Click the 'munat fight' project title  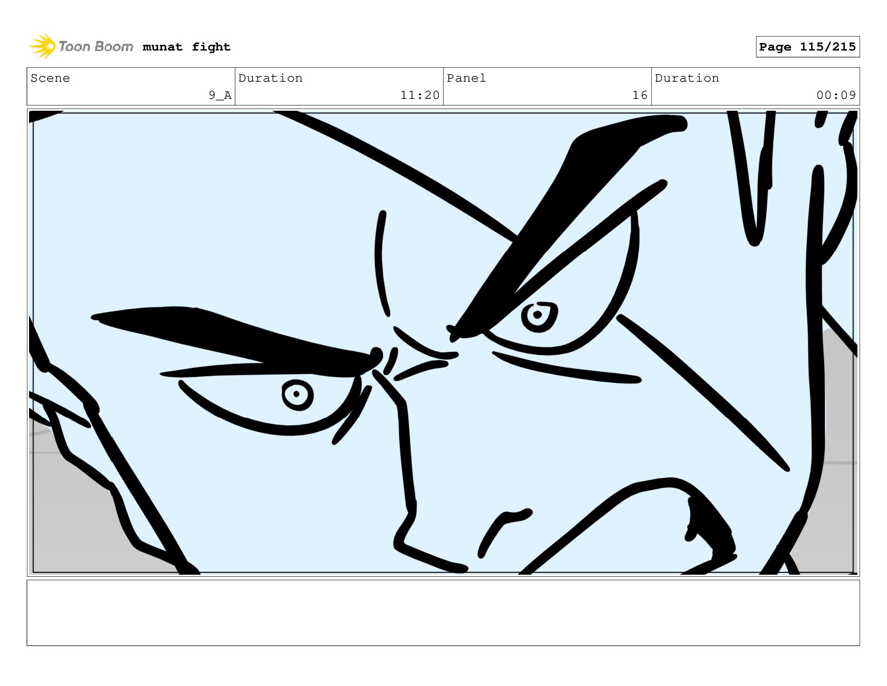click(x=186, y=47)
